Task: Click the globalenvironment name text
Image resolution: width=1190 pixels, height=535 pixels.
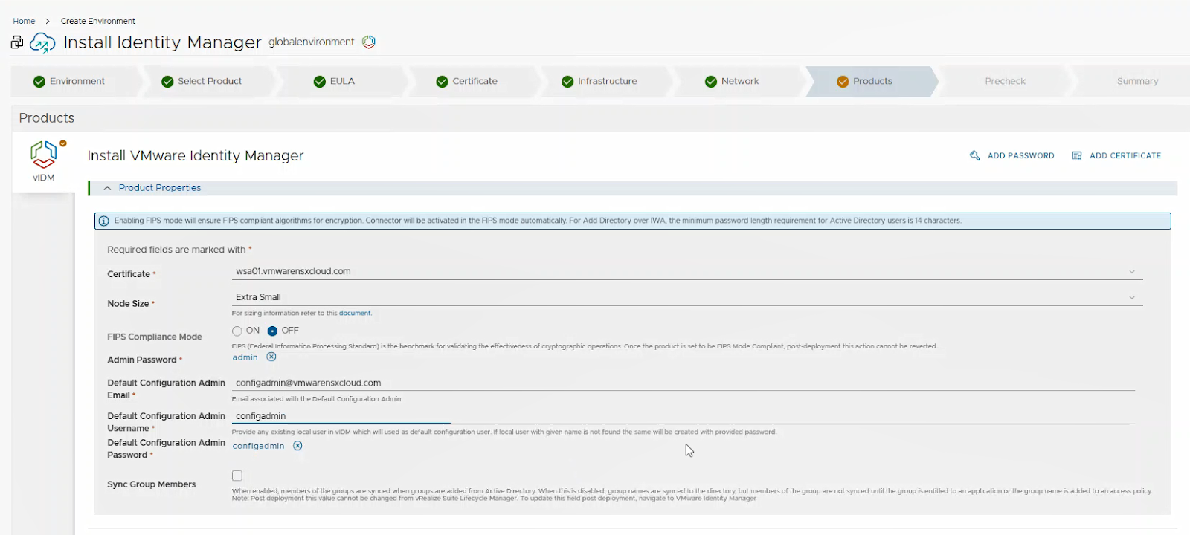Action: pyautogui.click(x=311, y=42)
